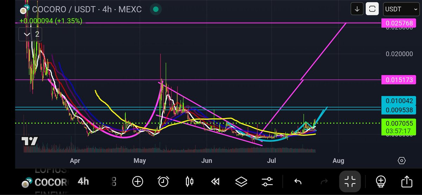Create a price alert with clock icon

tap(163, 182)
